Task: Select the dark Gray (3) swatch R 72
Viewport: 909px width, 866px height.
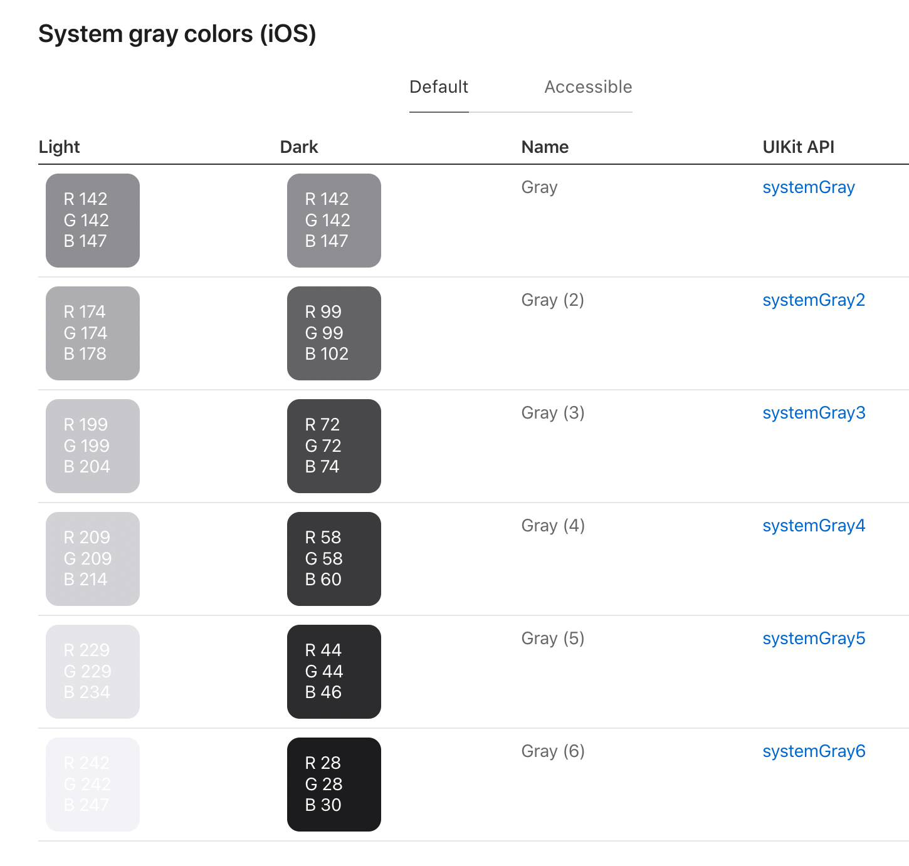Action: (x=334, y=446)
